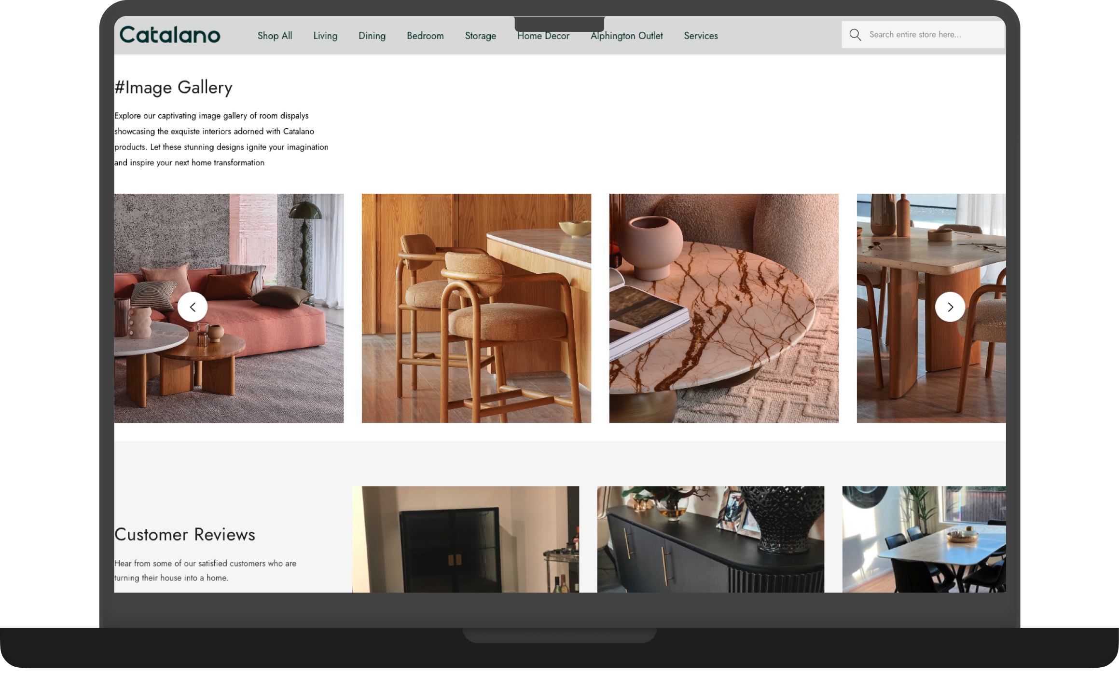Visit the Alphington Outlet link
This screenshot has width=1119, height=674.
click(626, 36)
